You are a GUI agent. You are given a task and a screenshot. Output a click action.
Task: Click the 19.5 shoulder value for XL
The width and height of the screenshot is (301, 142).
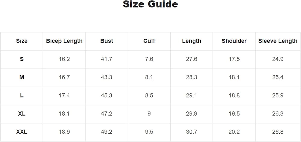(x=234, y=114)
